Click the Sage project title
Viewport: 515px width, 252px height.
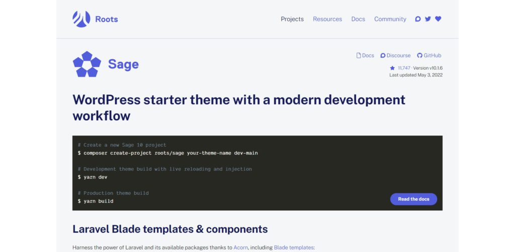pos(124,64)
